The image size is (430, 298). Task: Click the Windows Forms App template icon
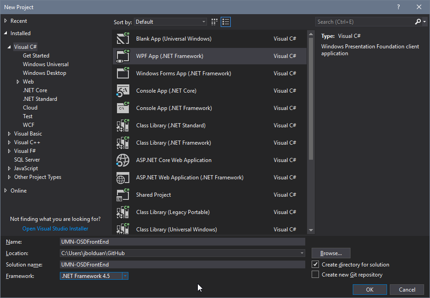point(123,73)
